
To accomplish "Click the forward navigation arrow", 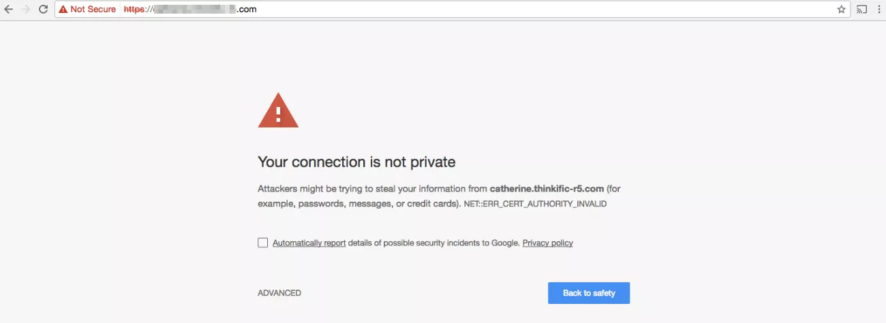I will click(26, 10).
